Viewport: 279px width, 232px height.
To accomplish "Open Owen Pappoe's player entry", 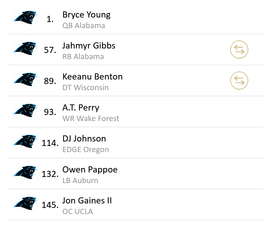I will (90, 170).
